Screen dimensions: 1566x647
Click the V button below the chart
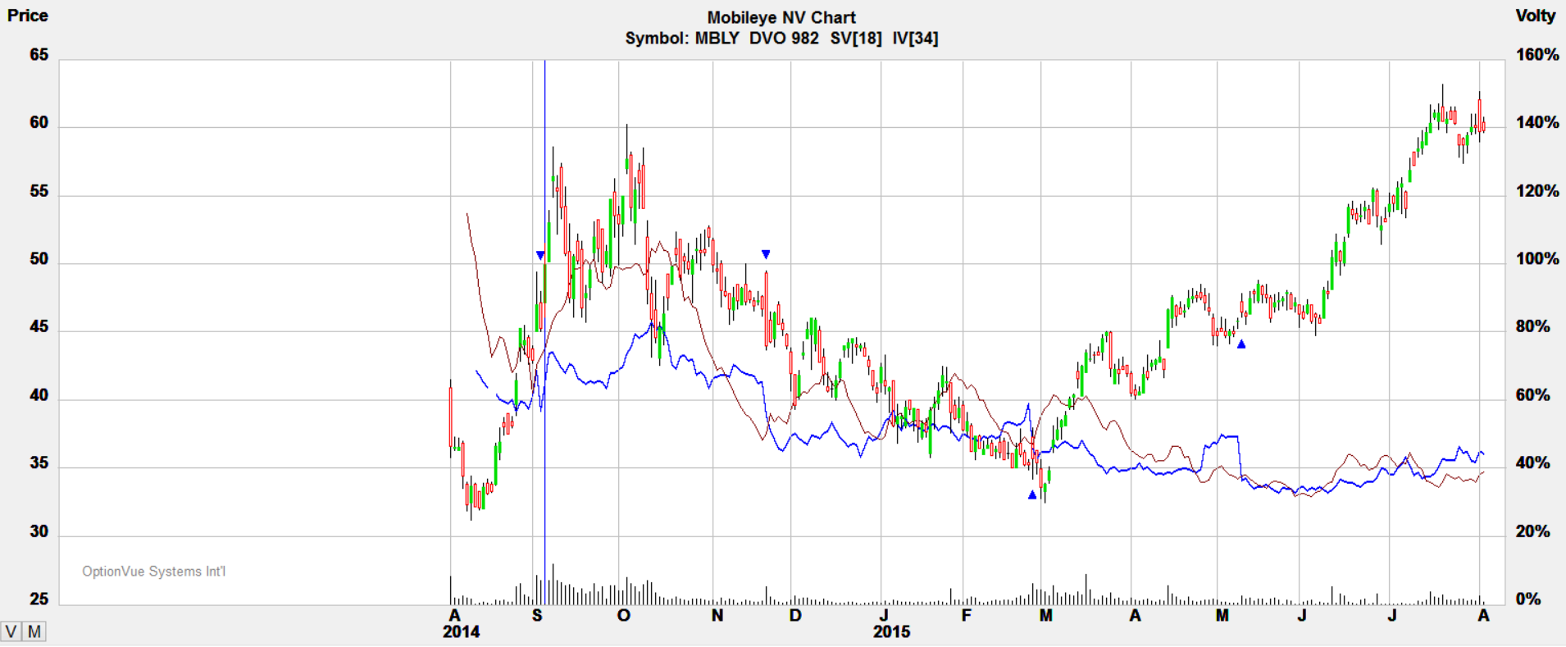pyautogui.click(x=11, y=631)
